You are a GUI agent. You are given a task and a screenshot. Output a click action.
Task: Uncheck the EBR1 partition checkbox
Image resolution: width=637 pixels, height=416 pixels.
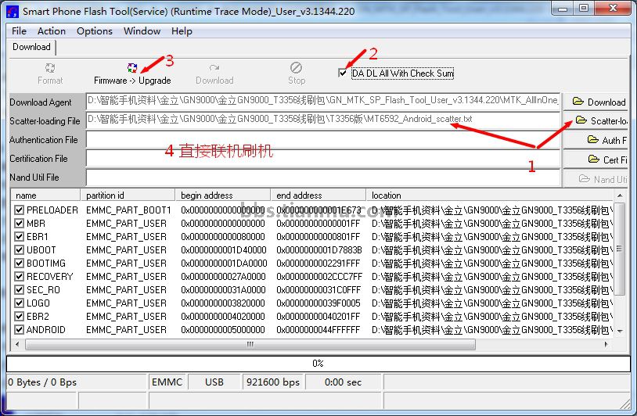tap(19, 237)
